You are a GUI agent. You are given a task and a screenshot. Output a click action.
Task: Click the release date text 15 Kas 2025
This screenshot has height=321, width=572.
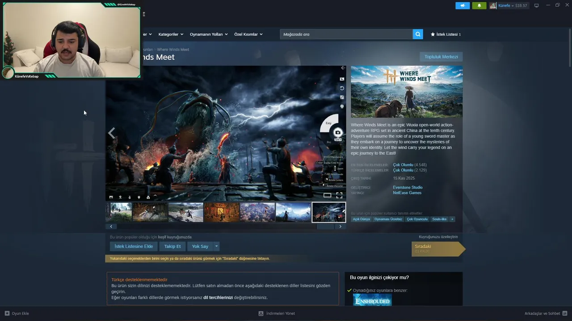point(404,178)
